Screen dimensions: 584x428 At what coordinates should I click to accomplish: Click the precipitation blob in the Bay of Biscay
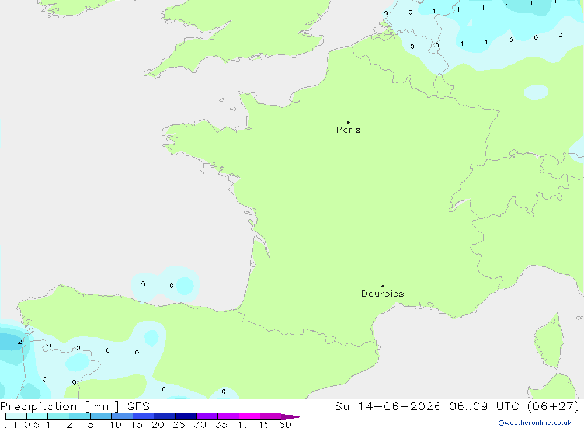coord(165,284)
